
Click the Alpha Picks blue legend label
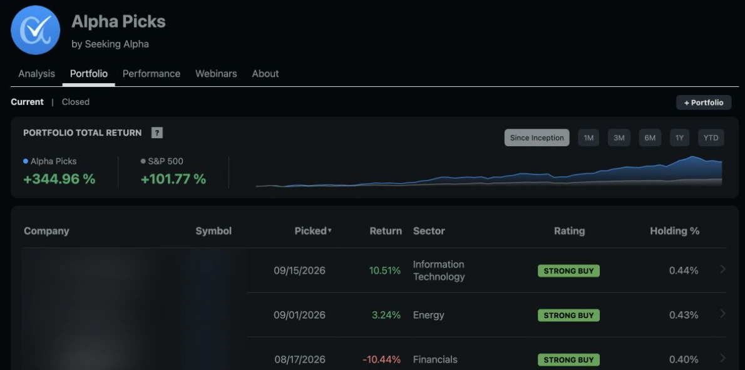[50, 161]
